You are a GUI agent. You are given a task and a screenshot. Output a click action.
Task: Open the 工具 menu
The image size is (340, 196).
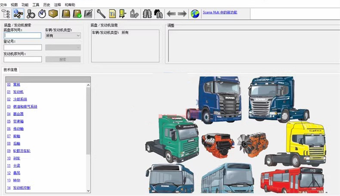(36, 5)
